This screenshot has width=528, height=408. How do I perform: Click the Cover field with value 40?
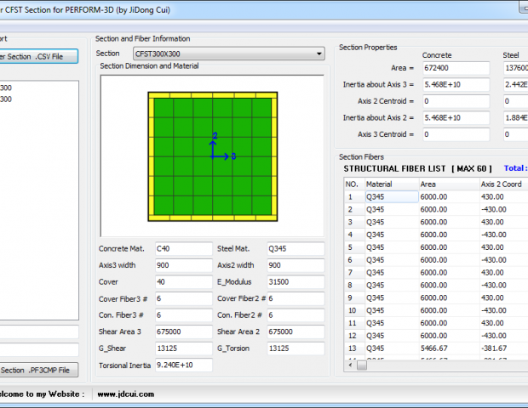182,282
